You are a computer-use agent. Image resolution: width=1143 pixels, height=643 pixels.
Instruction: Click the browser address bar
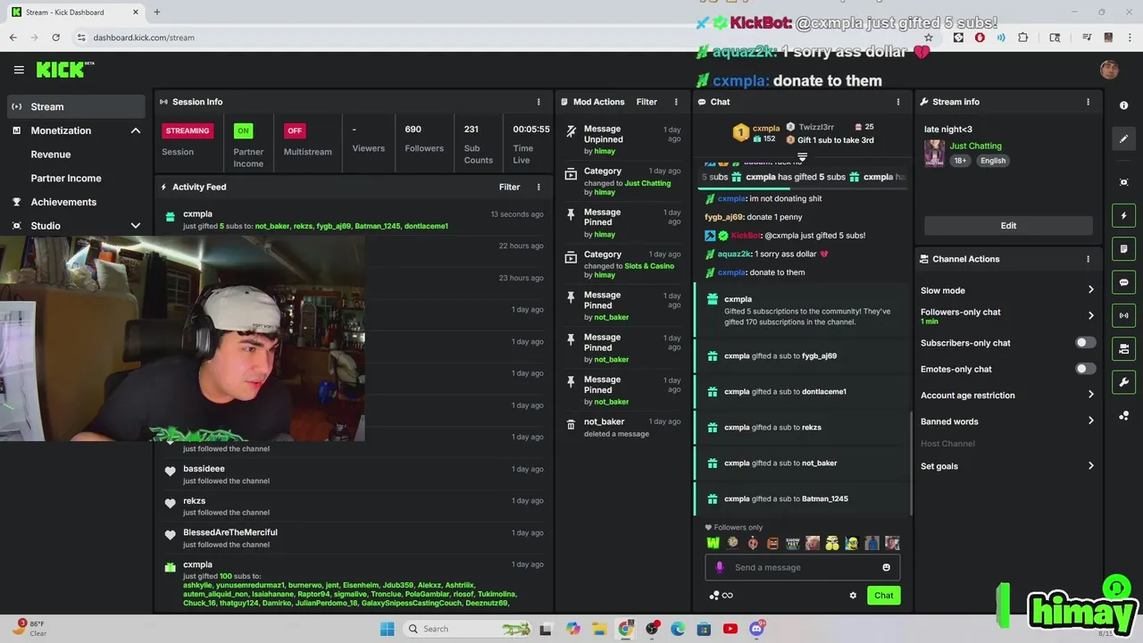[x=500, y=38]
